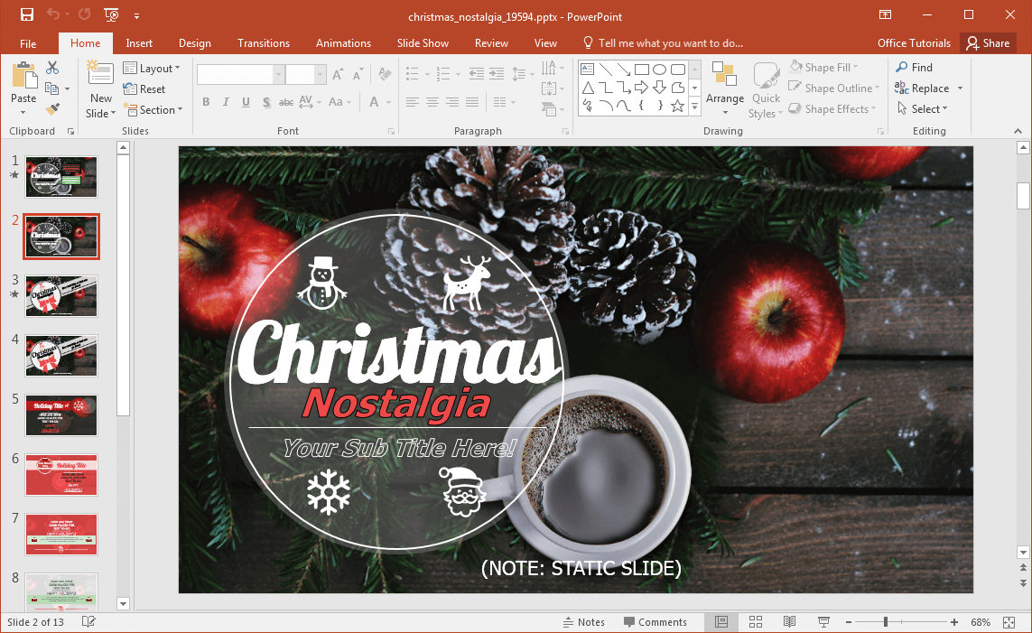Click the Save icon in title bar
Viewport: 1032px width, 633px height.
point(27,15)
